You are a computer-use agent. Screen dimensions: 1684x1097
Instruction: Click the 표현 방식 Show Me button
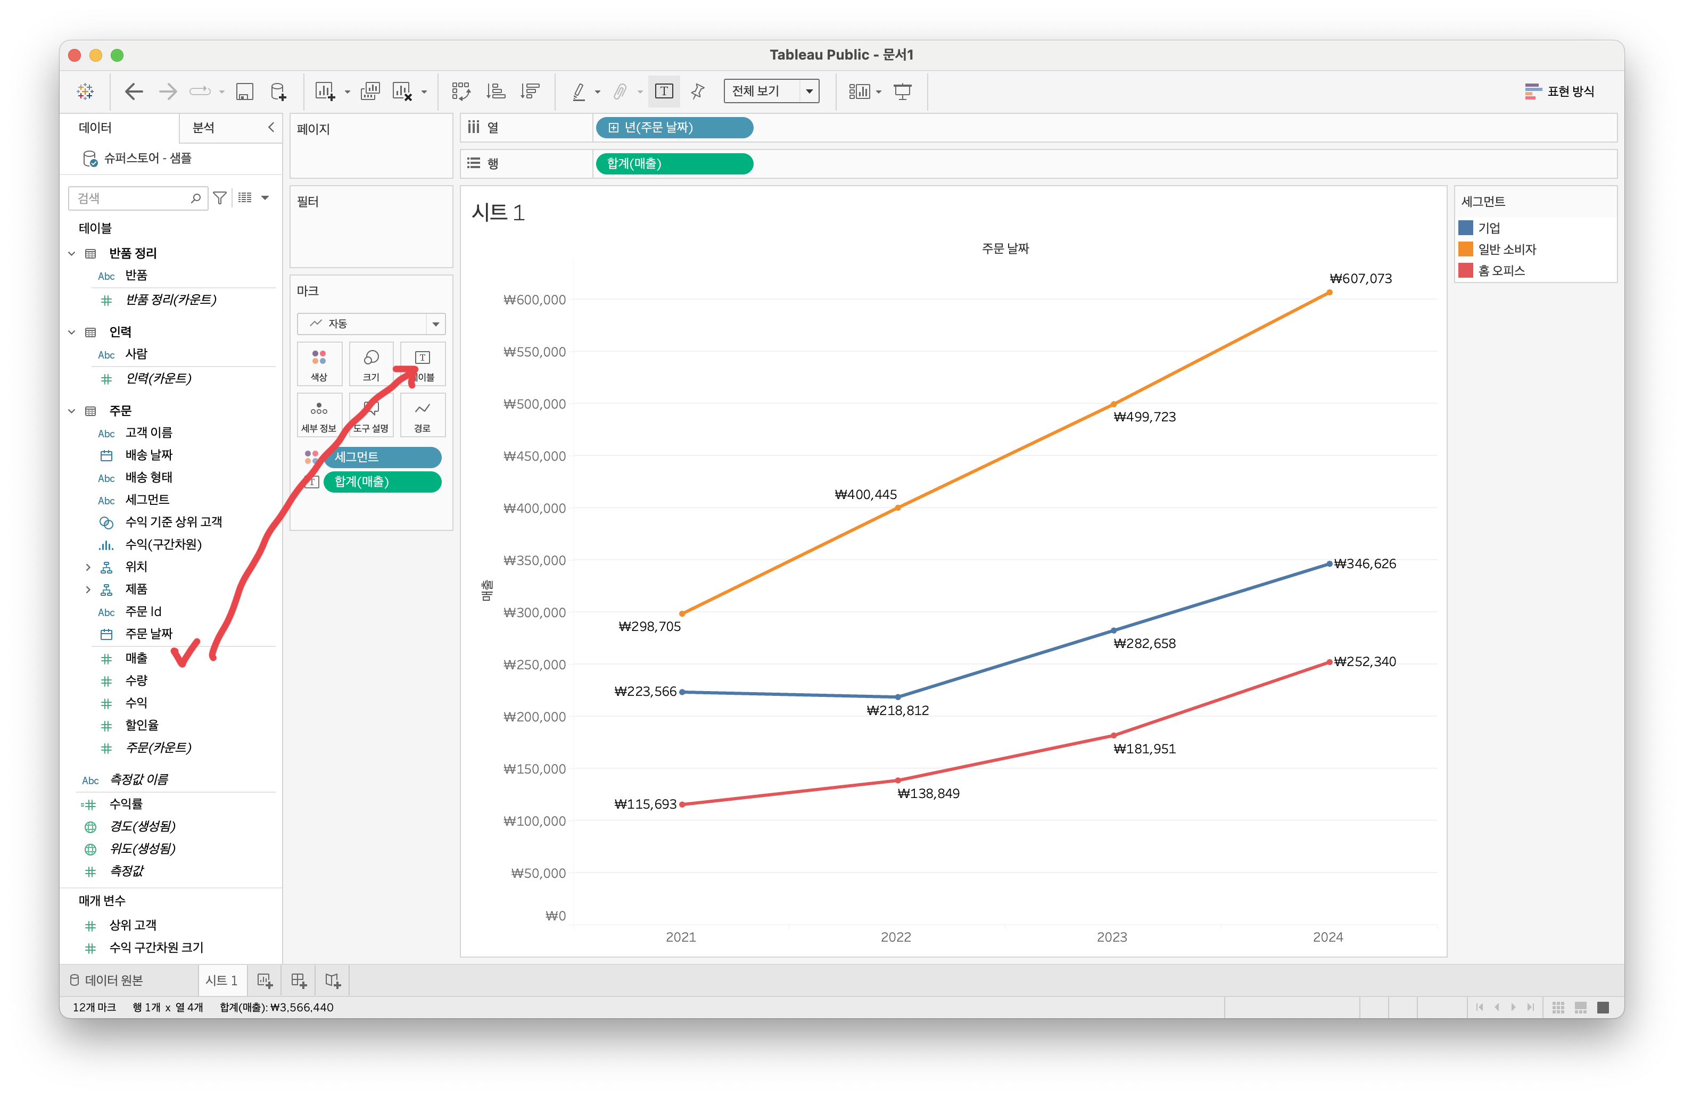coord(1559,92)
